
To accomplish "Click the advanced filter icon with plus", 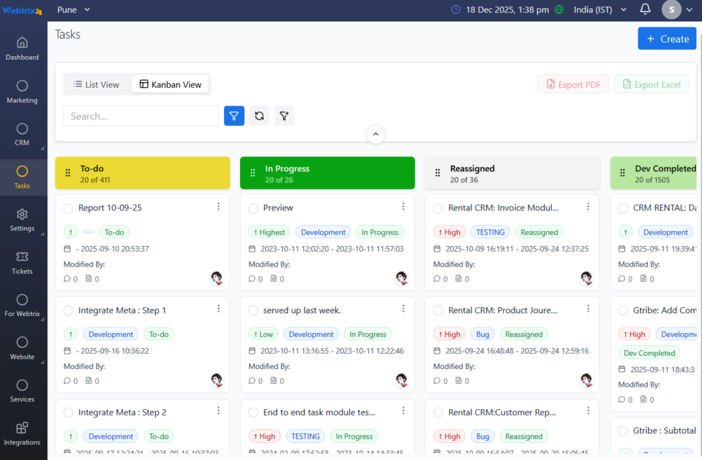I will click(284, 116).
